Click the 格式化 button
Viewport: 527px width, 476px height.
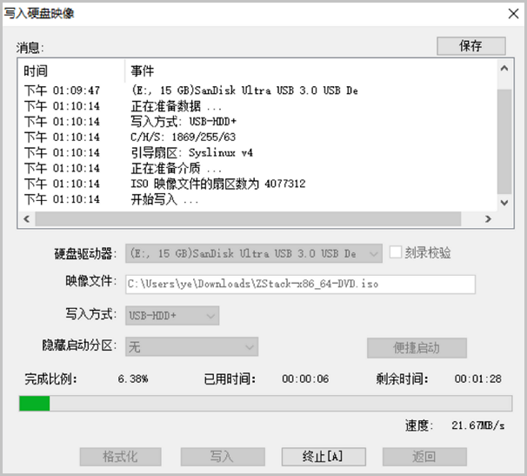pyautogui.click(x=121, y=457)
